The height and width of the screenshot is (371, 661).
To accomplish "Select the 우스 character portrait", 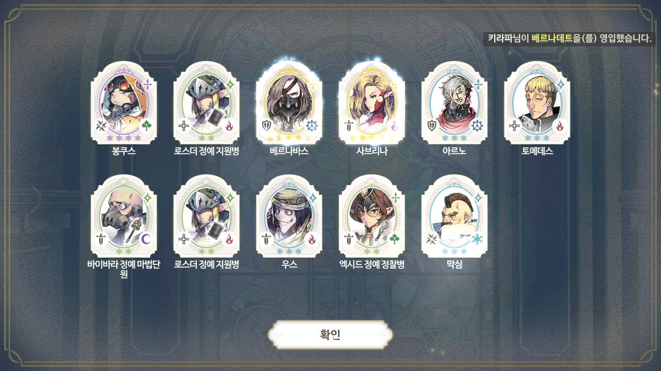I will click(x=289, y=216).
